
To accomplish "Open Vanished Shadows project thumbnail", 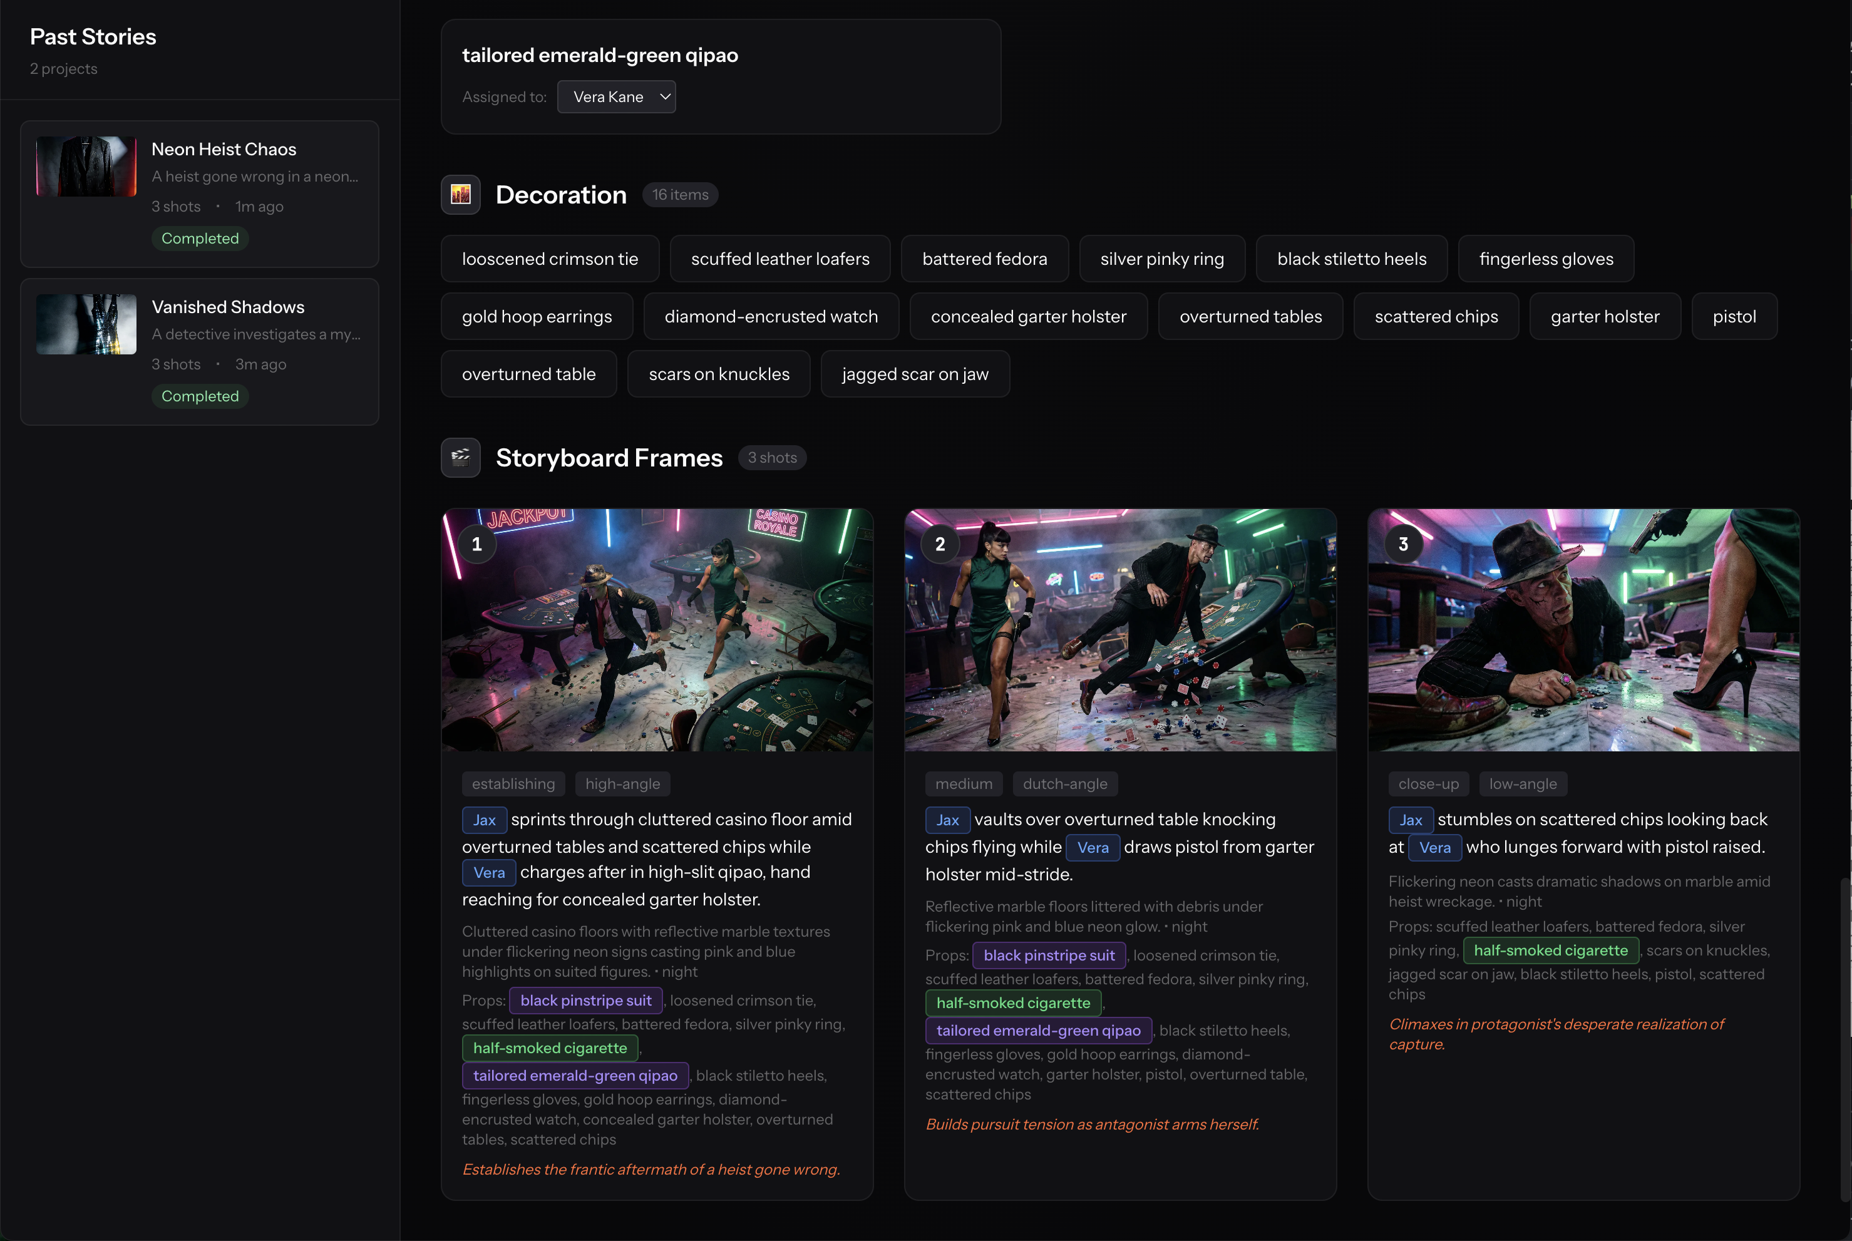I will pos(86,324).
